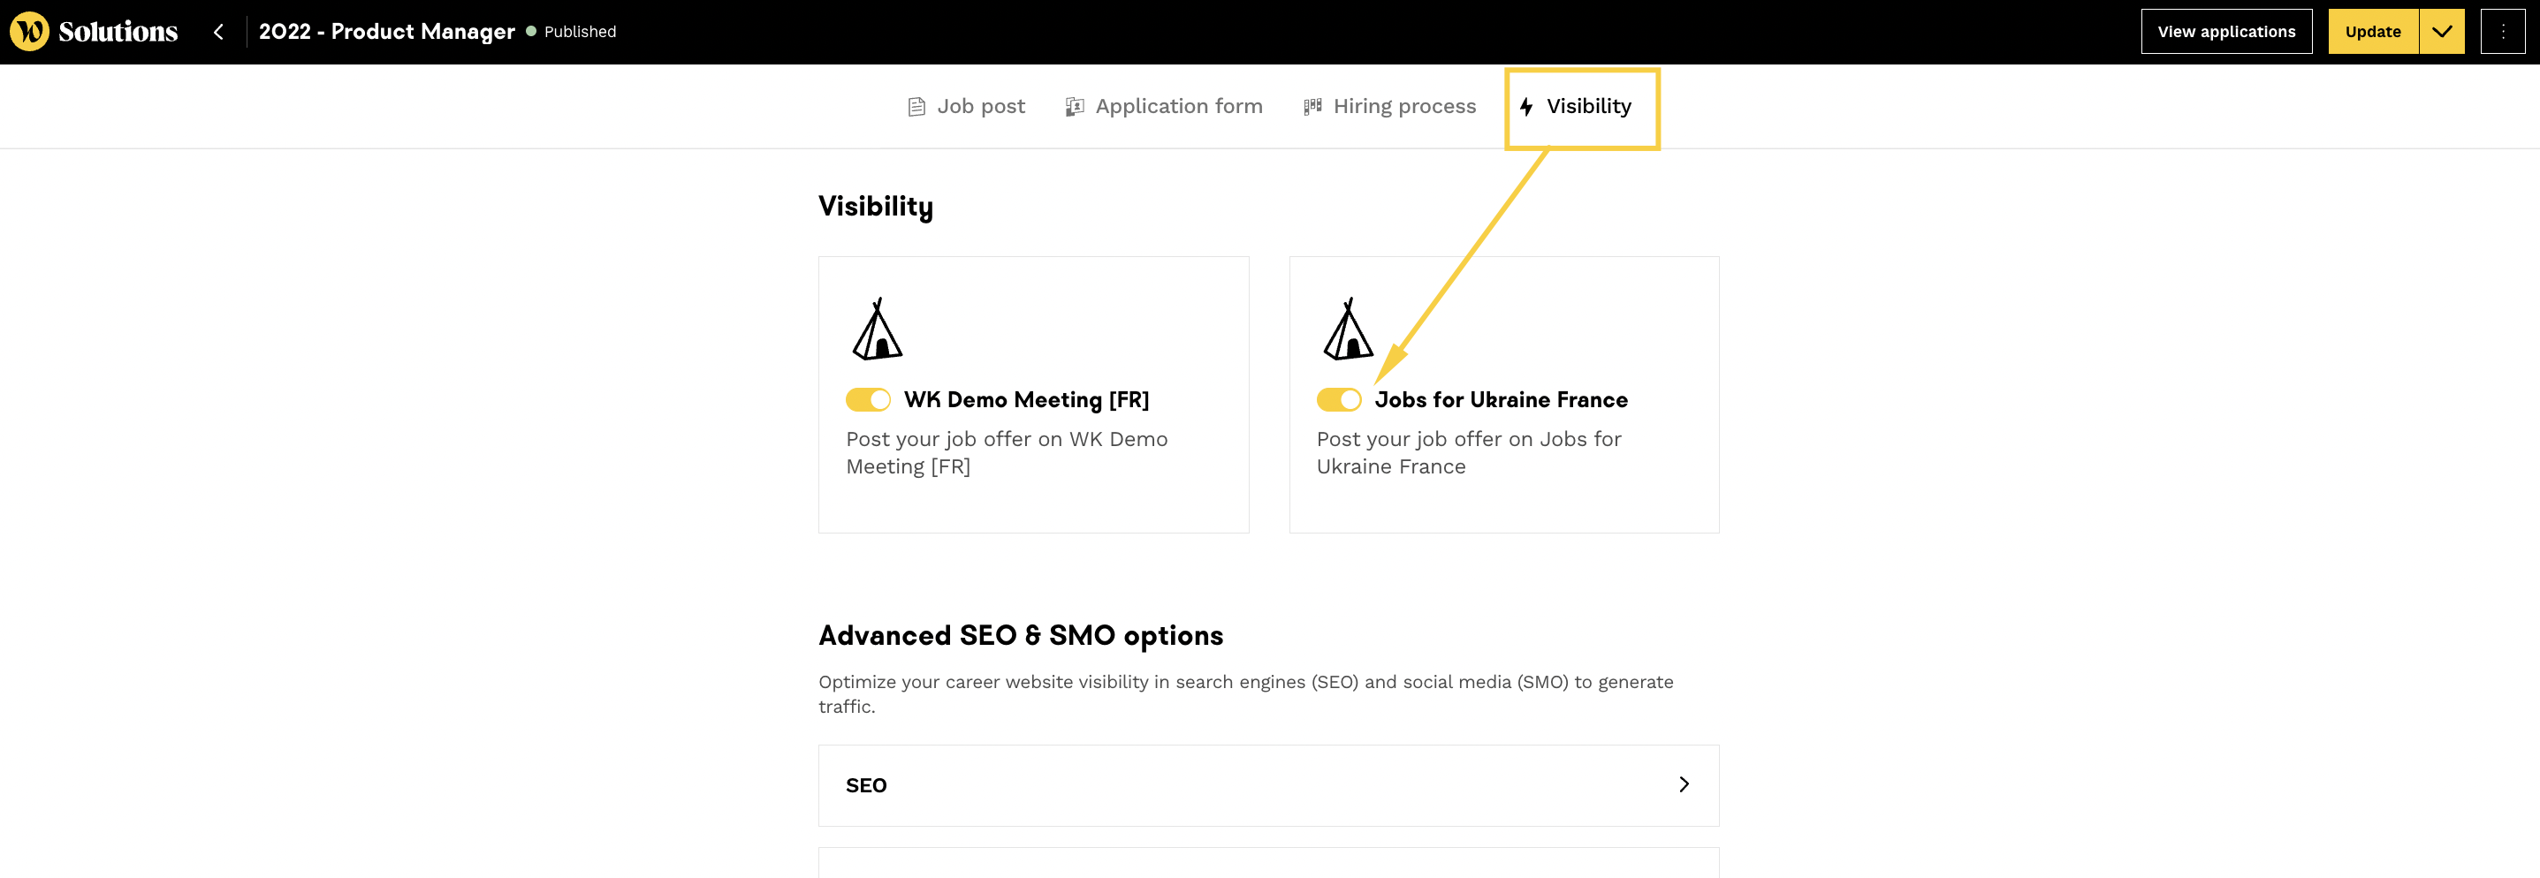The height and width of the screenshot is (878, 2540).
Task: Click the Jobs for Ukraine France title
Action: pyautogui.click(x=1502, y=399)
